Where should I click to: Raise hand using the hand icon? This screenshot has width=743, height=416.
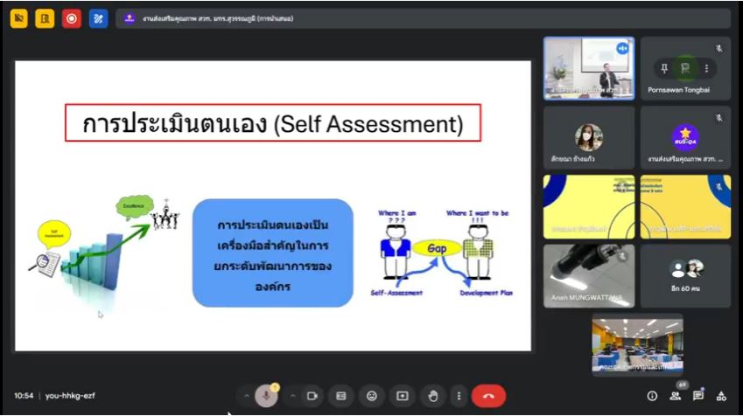(x=432, y=396)
